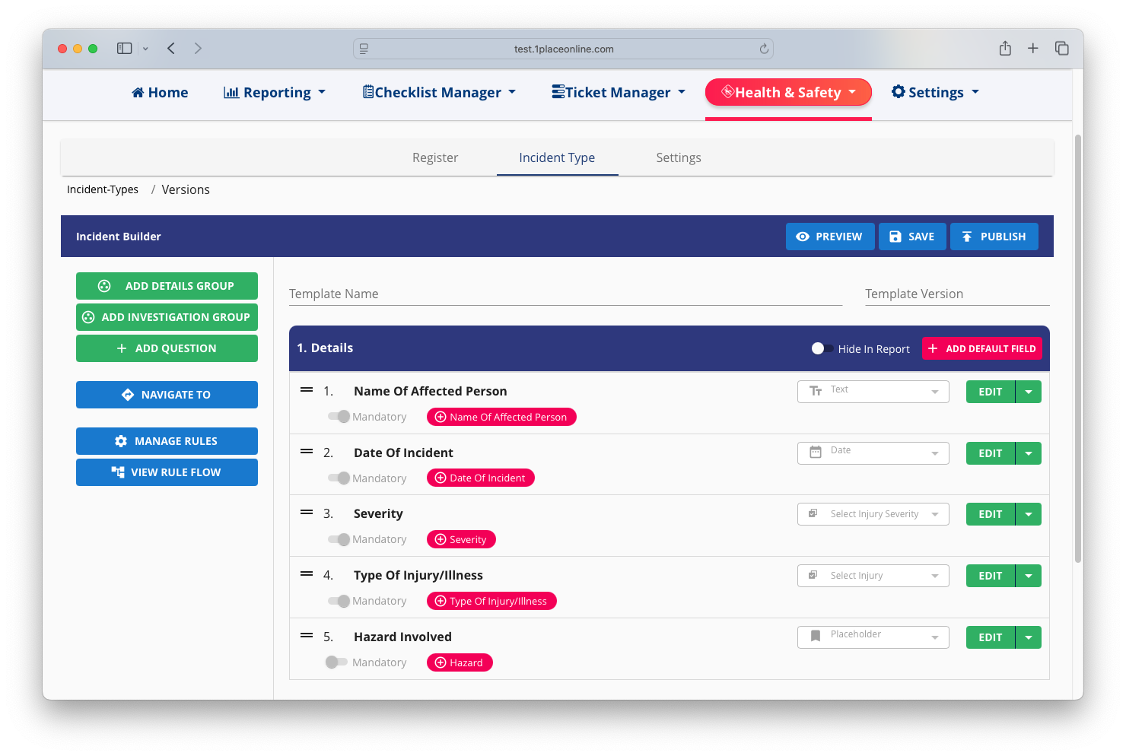The width and height of the screenshot is (1126, 756).
Task: Expand arrow beside Edit for Date Of Incident
Action: 1029,453
